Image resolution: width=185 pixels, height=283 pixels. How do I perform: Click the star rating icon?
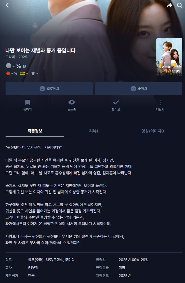[x=33, y=73]
